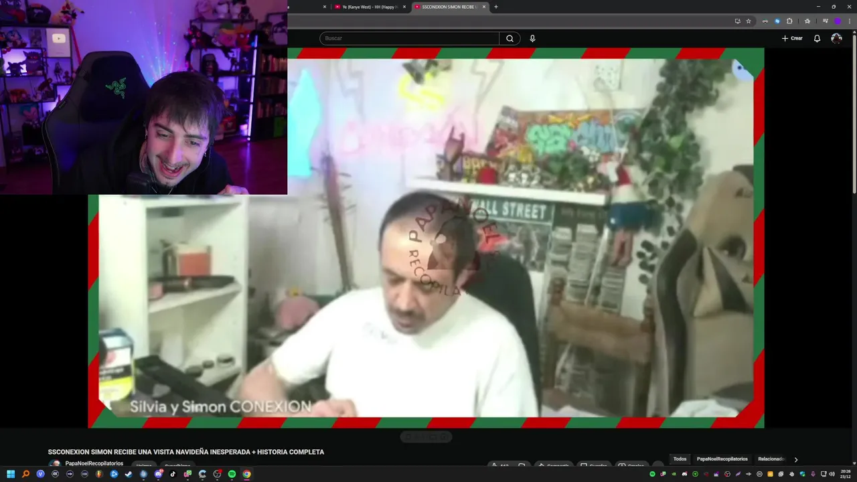Screen dimensions: 857x482
Task: Focus the Buscar search field
Action: pos(409,38)
